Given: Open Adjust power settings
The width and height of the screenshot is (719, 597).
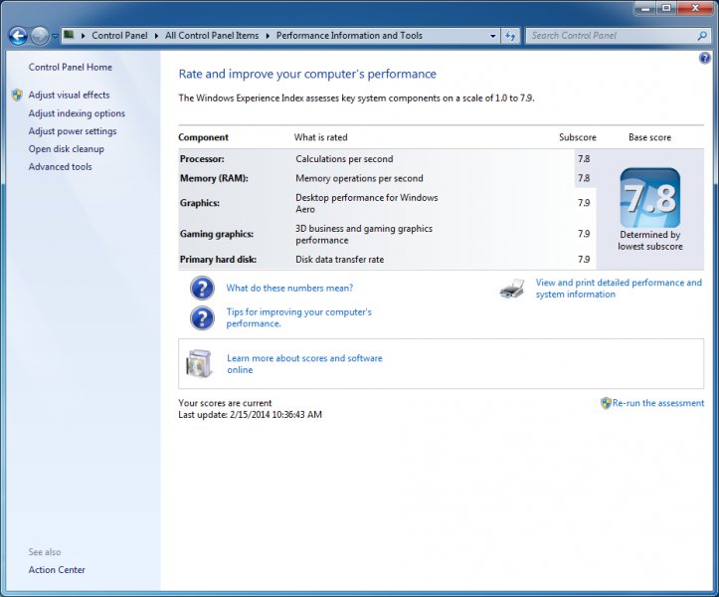Looking at the screenshot, I should 73,131.
